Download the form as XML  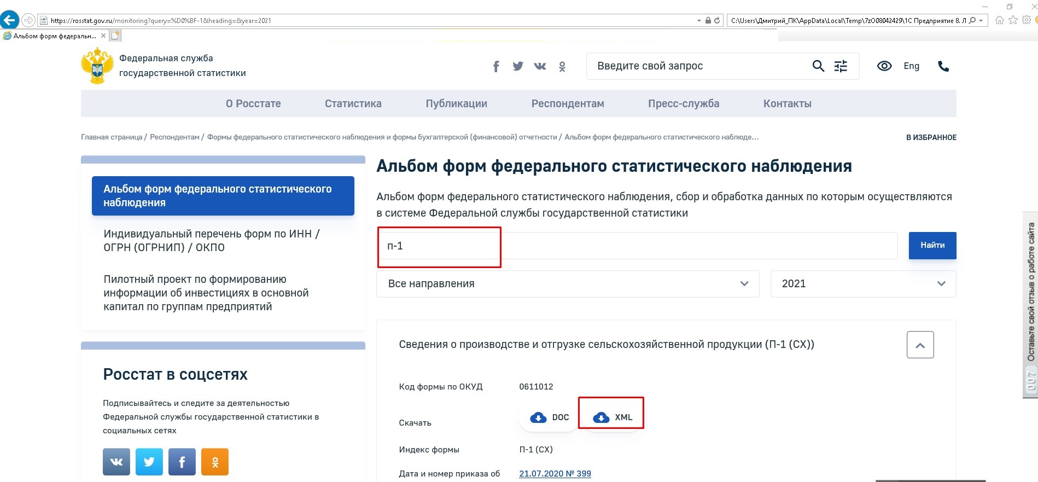(612, 417)
